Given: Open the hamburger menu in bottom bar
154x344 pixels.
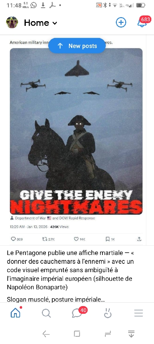Looking at the screenshot, I should coord(139,313).
